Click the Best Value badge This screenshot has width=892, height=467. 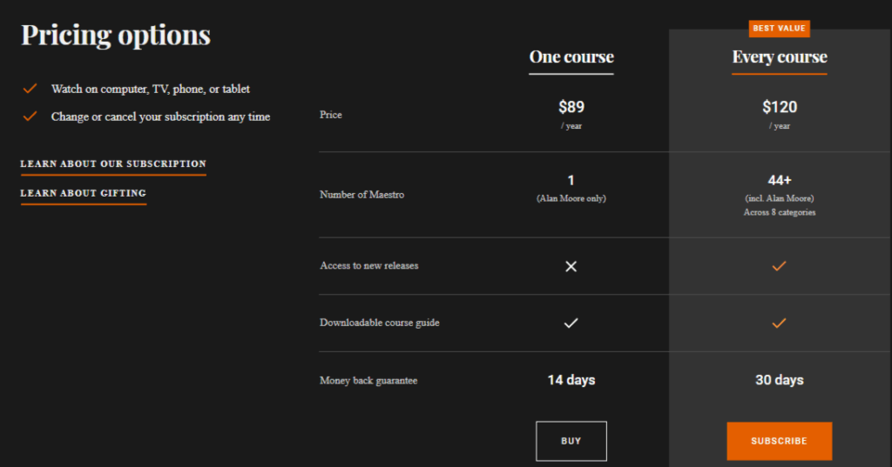click(780, 29)
